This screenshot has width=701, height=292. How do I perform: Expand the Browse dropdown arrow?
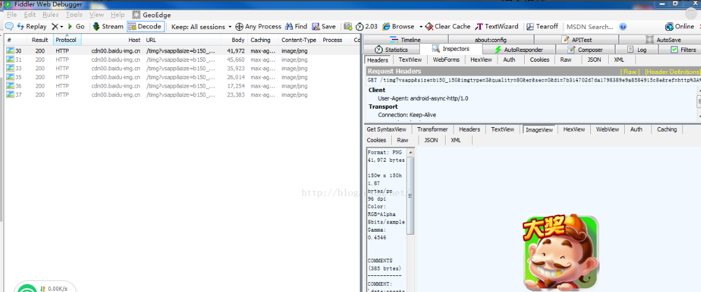(421, 27)
